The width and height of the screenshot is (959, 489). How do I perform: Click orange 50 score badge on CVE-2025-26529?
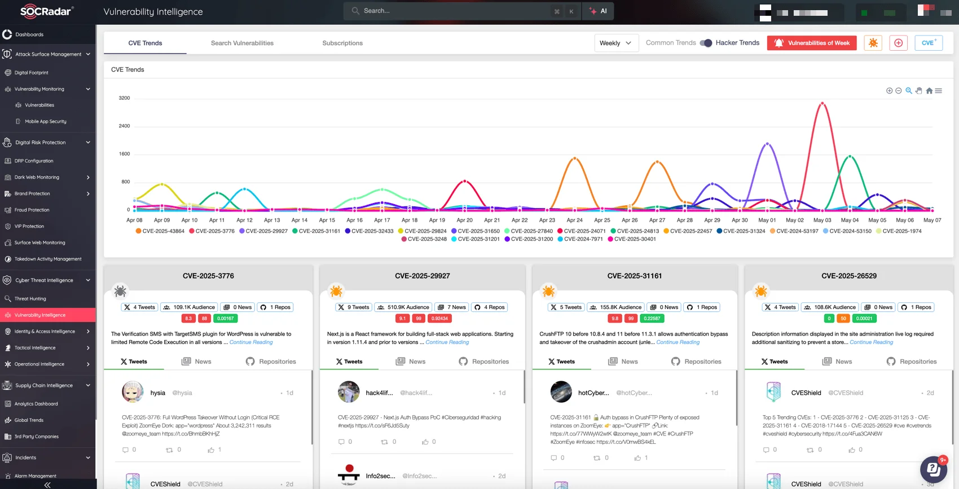(x=843, y=319)
